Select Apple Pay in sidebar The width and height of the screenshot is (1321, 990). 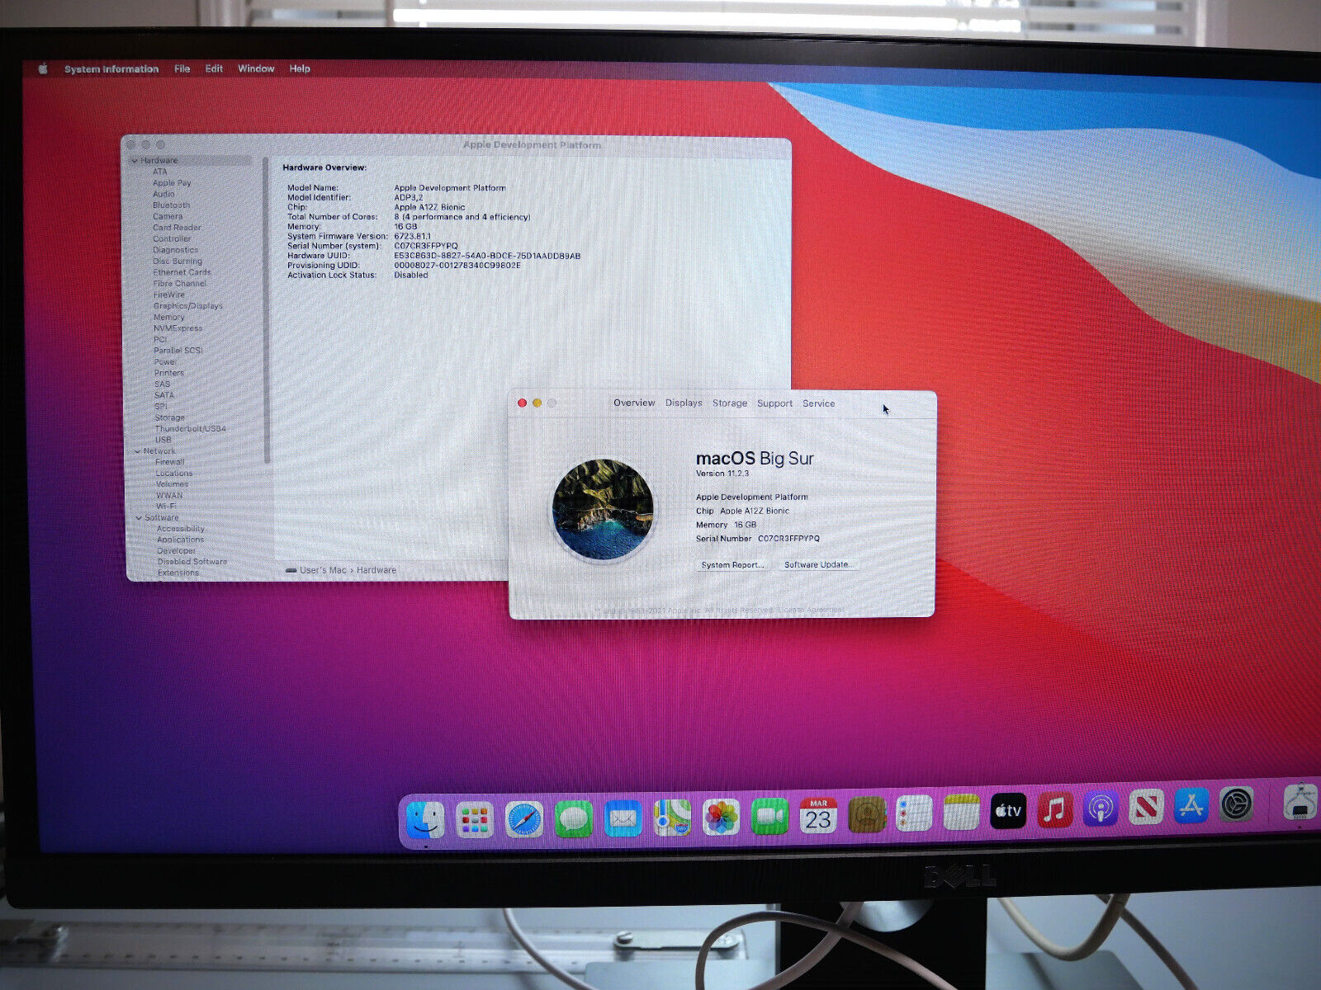coord(172,183)
